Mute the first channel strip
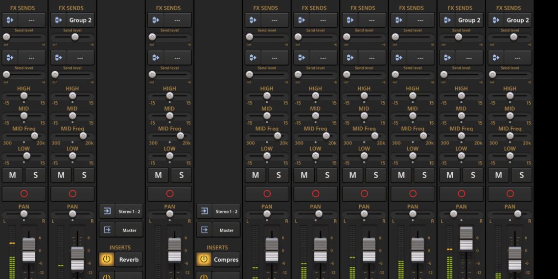The height and width of the screenshot is (279, 558). coord(12,175)
